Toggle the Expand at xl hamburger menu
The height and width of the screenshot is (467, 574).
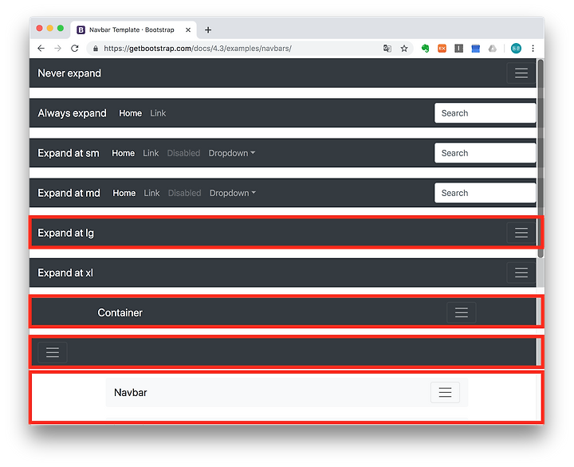pyautogui.click(x=521, y=273)
